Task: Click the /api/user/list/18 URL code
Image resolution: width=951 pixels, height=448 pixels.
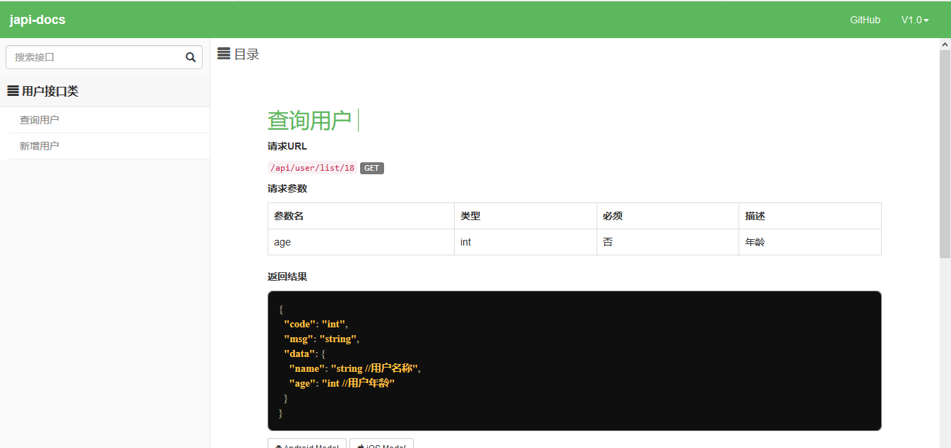Action: (x=312, y=168)
